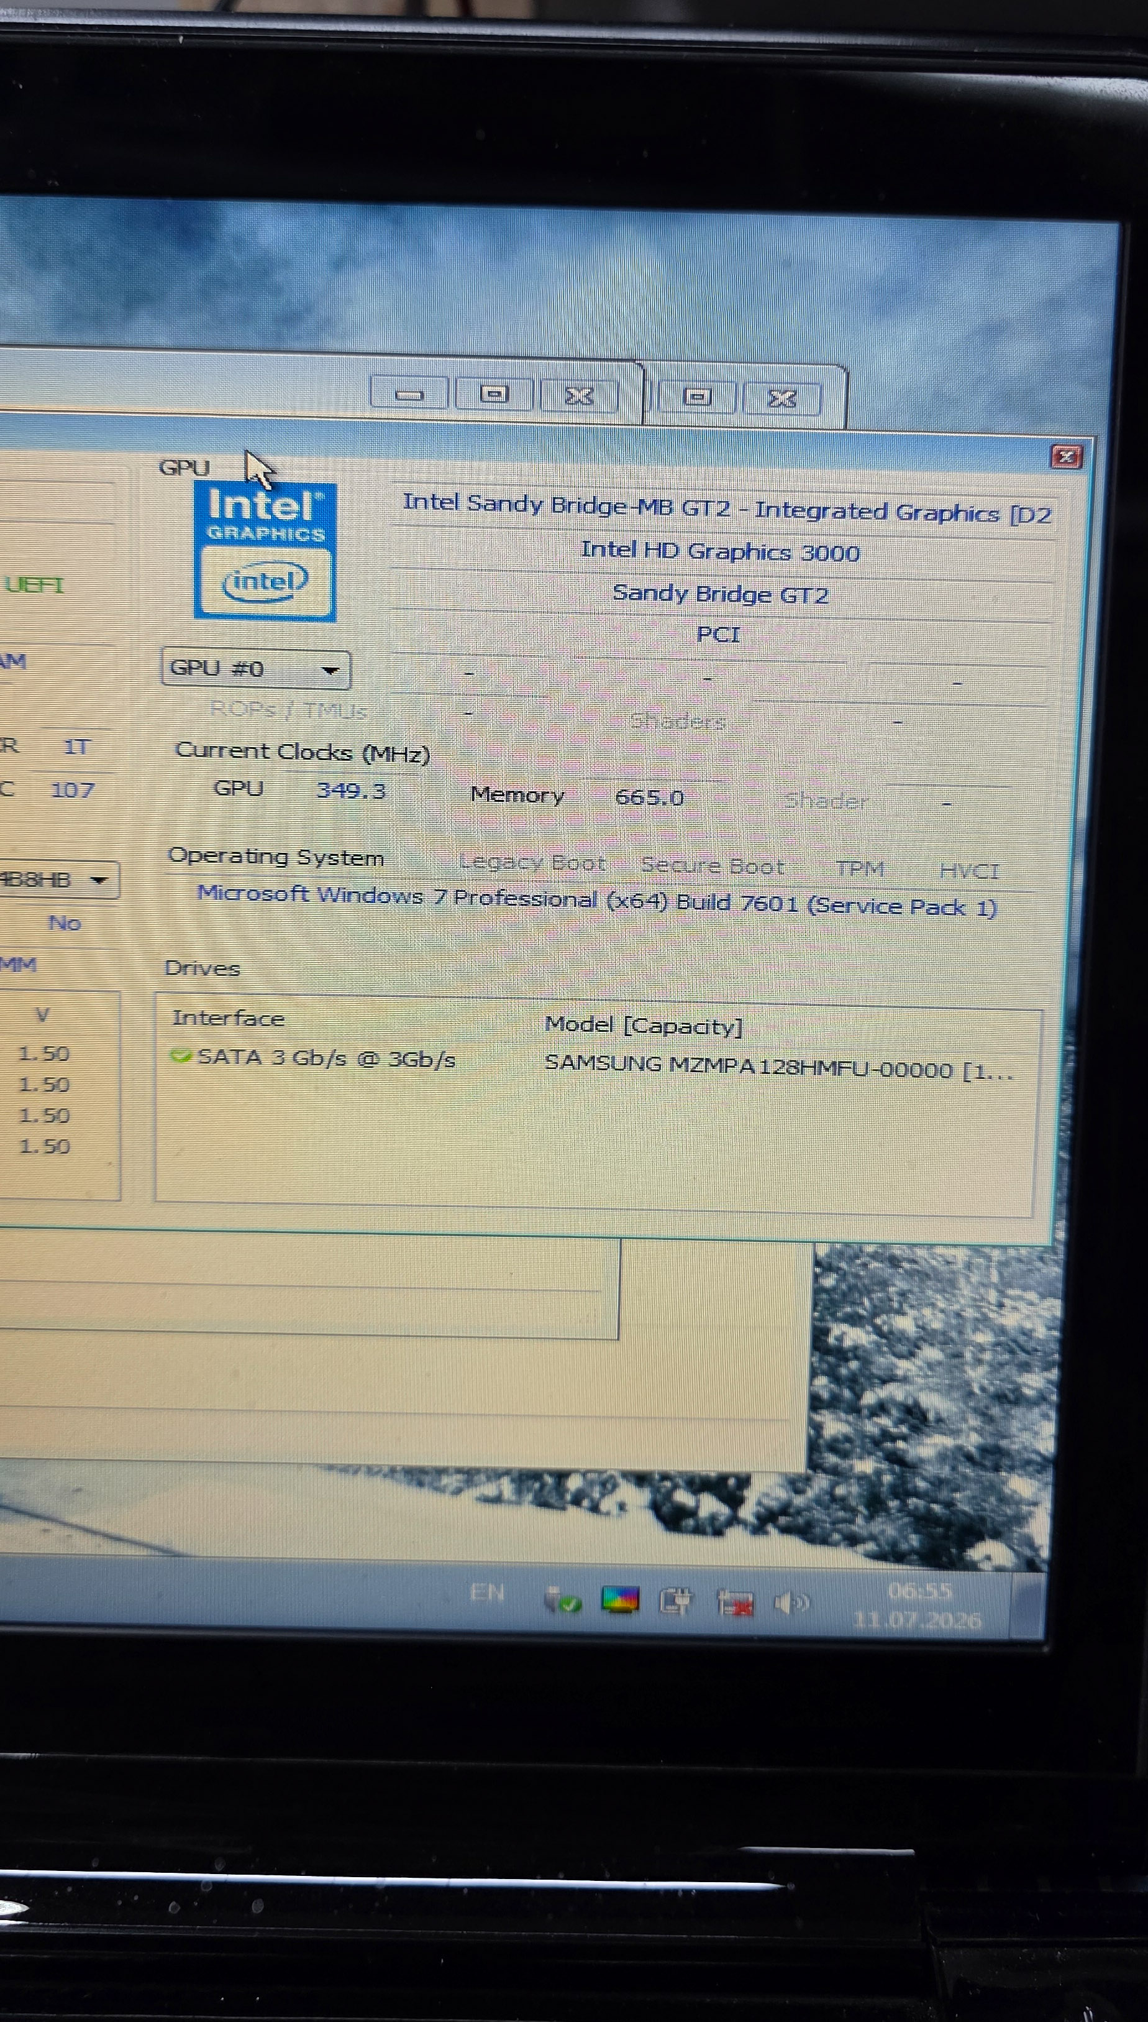Viewport: 1148px width, 2022px height.
Task: Click the "Sandy Bridge GT2" codename field
Action: 721,593
